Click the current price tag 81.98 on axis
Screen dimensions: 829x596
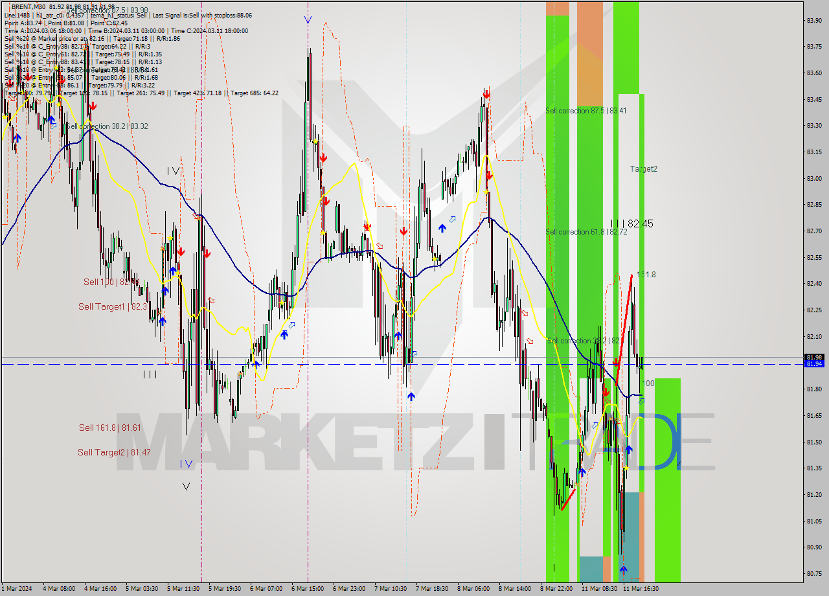pyautogui.click(x=814, y=357)
